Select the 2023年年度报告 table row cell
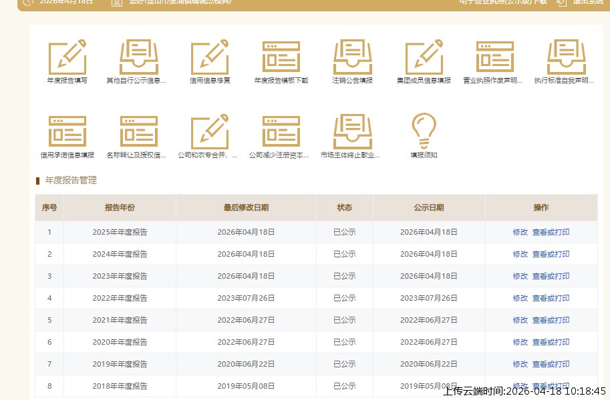This screenshot has height=400, width=610. tap(120, 277)
